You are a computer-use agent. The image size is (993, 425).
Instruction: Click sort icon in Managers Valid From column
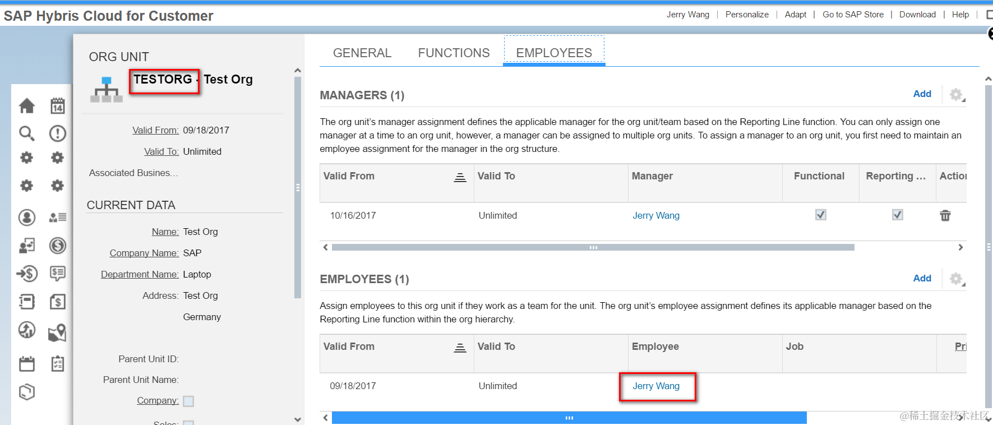pyautogui.click(x=460, y=177)
